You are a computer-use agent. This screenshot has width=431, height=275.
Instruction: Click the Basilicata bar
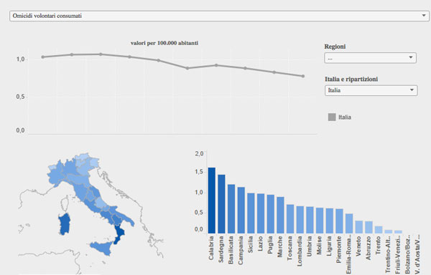(231, 208)
